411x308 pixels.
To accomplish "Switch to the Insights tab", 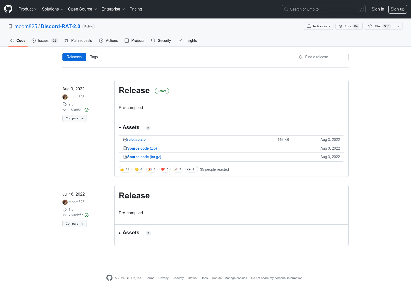I will [x=187, y=41].
